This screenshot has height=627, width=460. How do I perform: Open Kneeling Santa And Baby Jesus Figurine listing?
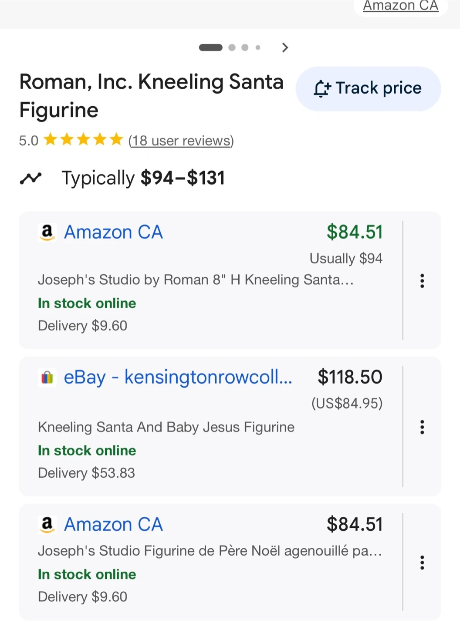(166, 427)
